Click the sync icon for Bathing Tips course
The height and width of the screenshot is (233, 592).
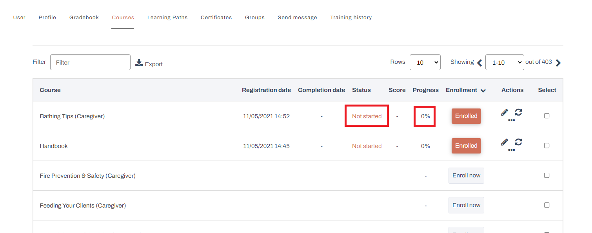click(x=518, y=113)
